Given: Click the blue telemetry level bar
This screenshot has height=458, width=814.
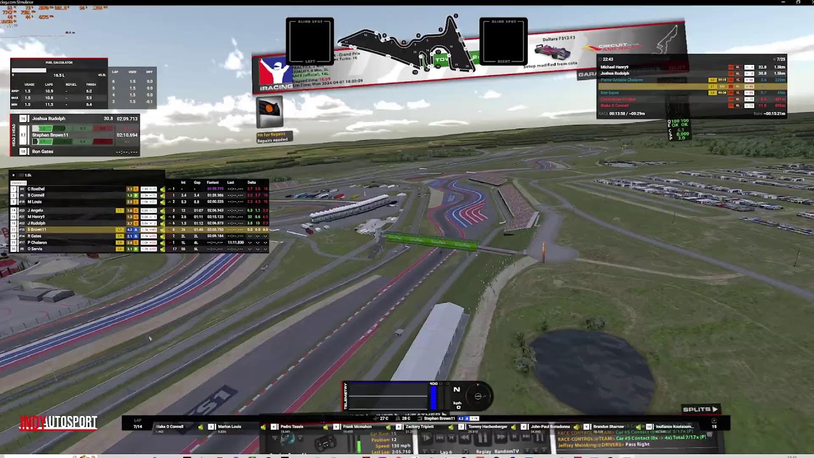Looking at the screenshot, I should tap(434, 397).
